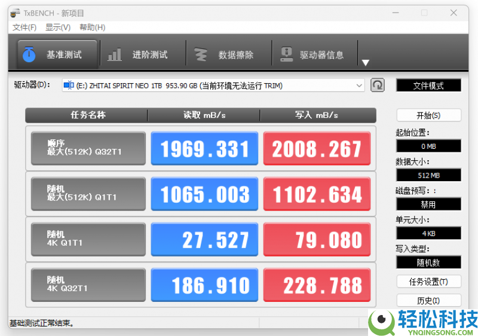
Task: Click the write result 228.788
Action: pyautogui.click(x=317, y=285)
